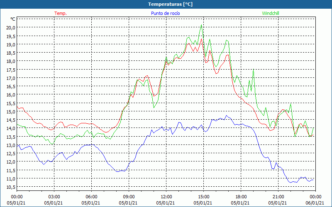332x207 pixels.
Task: Click the 17,0 y-axis value
Action: [11, 78]
